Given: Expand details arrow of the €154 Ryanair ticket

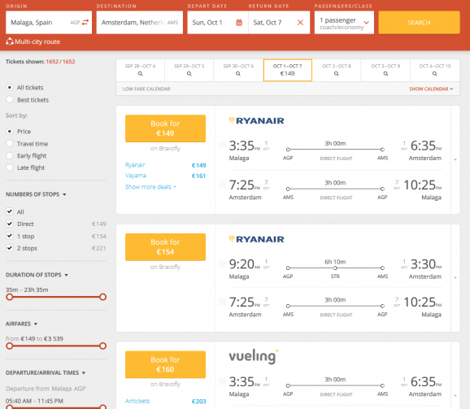Looking at the screenshot, I should [x=455, y=277].
